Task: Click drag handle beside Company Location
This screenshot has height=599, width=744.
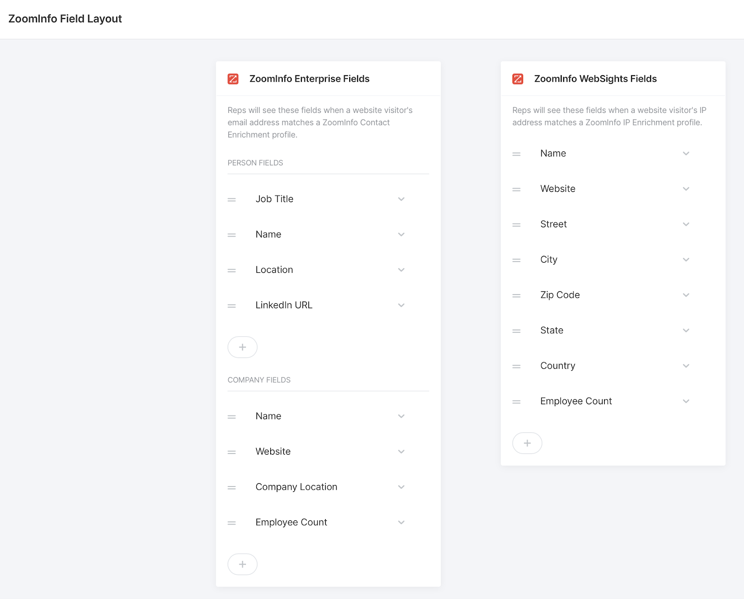Action: tap(232, 487)
